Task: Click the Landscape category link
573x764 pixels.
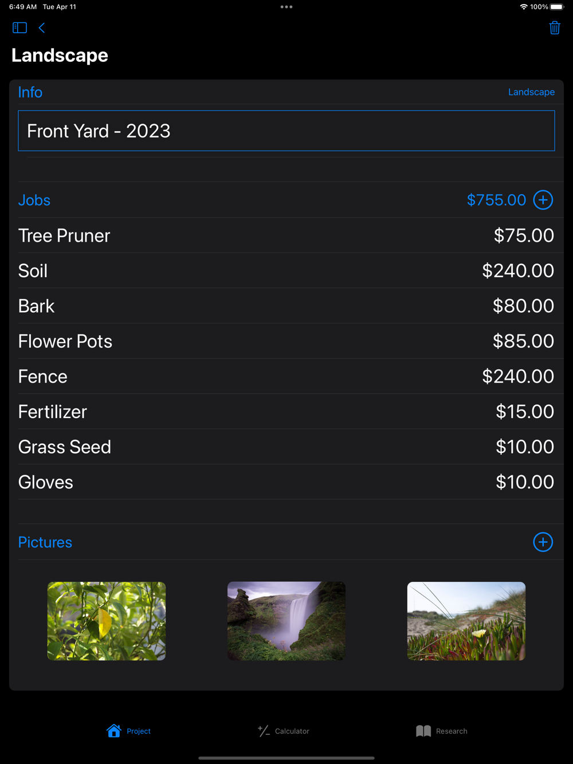Action: 531,92
